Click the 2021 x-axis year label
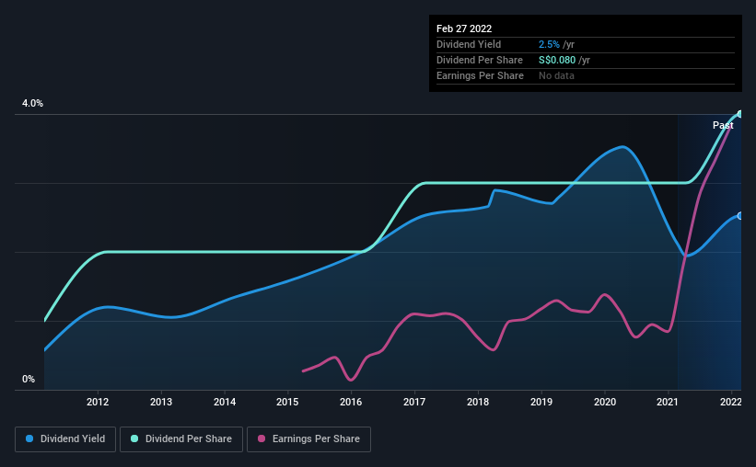Image resolution: width=756 pixels, height=467 pixels. [669, 402]
